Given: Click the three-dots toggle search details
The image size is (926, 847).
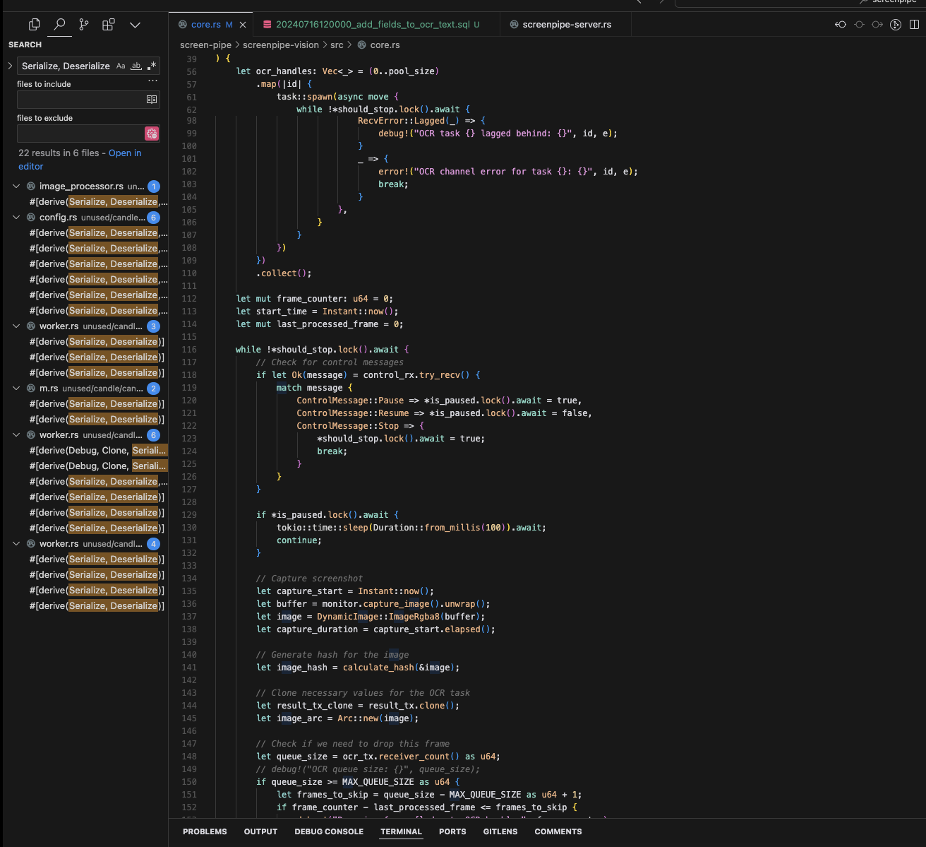Looking at the screenshot, I should [x=152, y=81].
